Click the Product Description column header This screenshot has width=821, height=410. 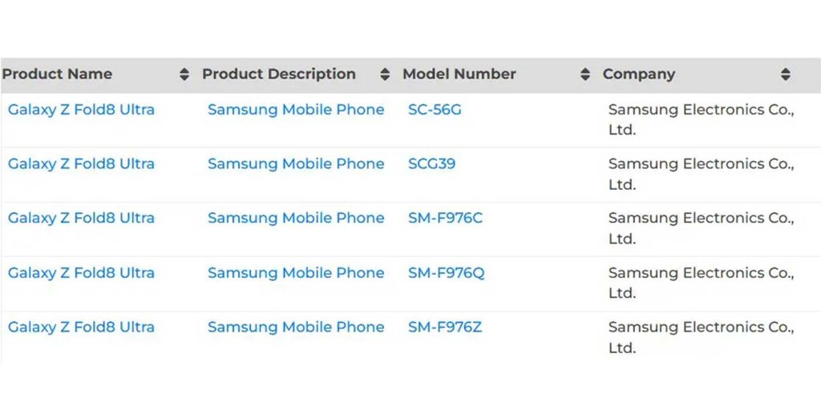[x=279, y=74]
